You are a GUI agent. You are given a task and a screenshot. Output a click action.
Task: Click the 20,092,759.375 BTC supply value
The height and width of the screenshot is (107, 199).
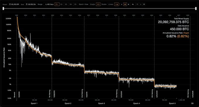173,22
